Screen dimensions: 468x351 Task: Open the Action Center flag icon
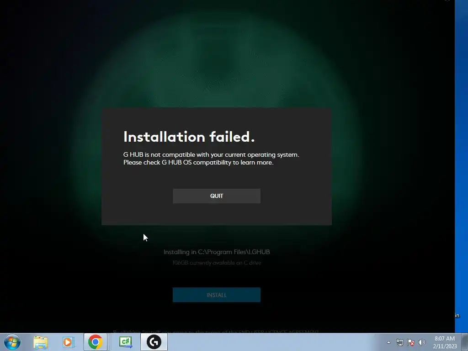tap(411, 342)
